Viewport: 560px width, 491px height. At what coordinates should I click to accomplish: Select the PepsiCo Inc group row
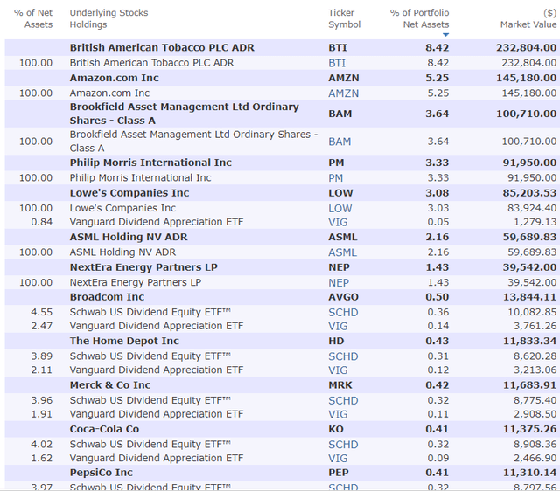click(282, 473)
